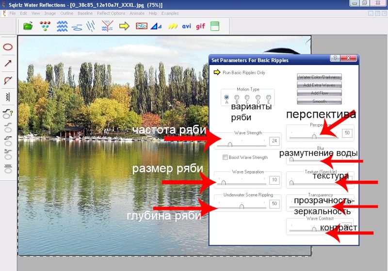Click the yellow arrow run icon in toolbar
Screen dimensions: 388x271
pyautogui.click(x=124, y=26)
